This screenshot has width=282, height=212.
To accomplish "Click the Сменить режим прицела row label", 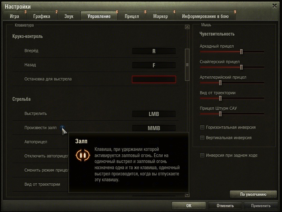I will tap(46, 170).
